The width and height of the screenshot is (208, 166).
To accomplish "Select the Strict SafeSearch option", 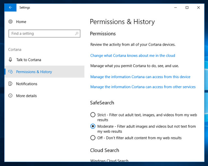I will (x=93, y=115).
